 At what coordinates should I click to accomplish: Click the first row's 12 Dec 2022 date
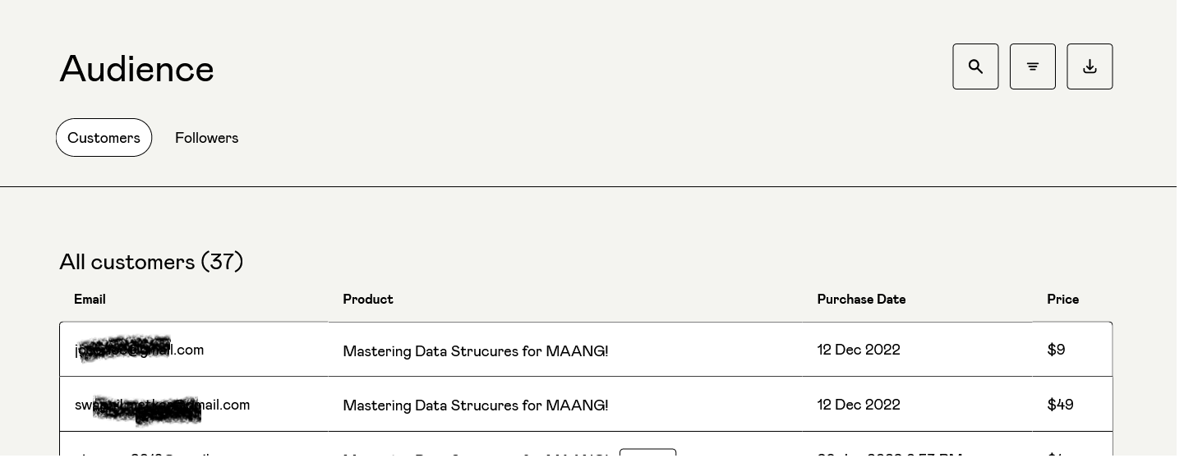pos(859,350)
